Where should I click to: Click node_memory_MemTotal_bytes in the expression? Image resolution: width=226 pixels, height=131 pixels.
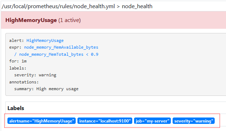51,54
